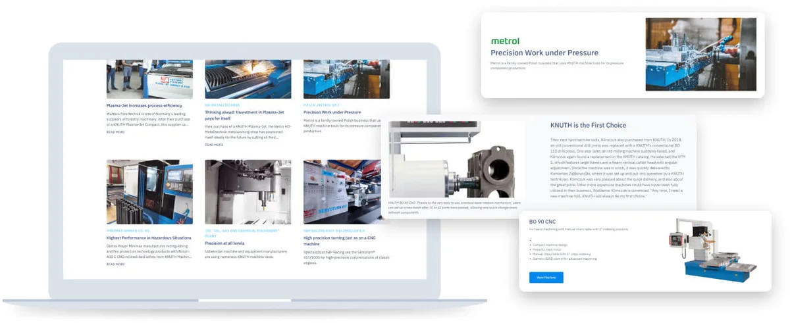Click the View Machine button
Screen dimensions: 790x323
click(x=546, y=278)
